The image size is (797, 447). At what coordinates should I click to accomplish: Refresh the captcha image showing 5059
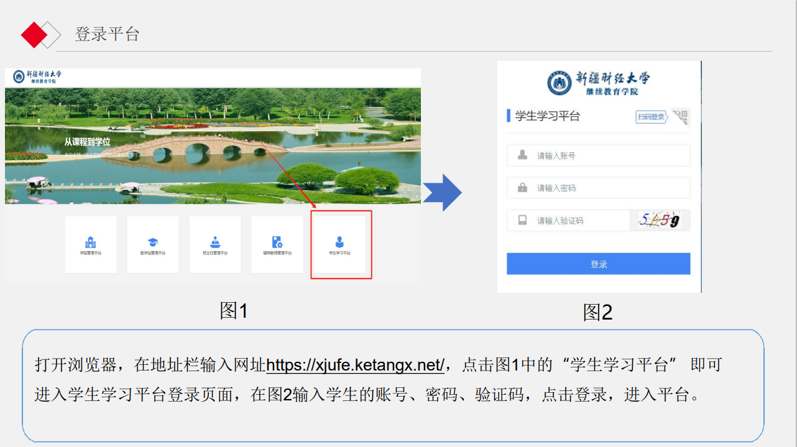660,220
